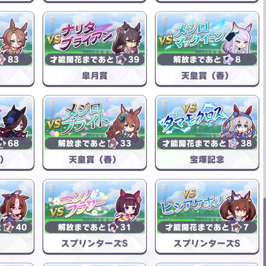Open the VS Nishino Flower challenge
266x266 pixels.
coord(95,217)
